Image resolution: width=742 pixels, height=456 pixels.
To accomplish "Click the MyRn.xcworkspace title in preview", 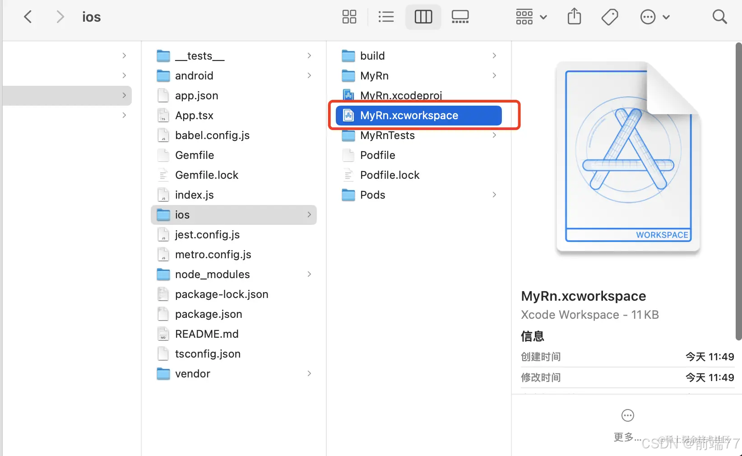I will coord(583,296).
